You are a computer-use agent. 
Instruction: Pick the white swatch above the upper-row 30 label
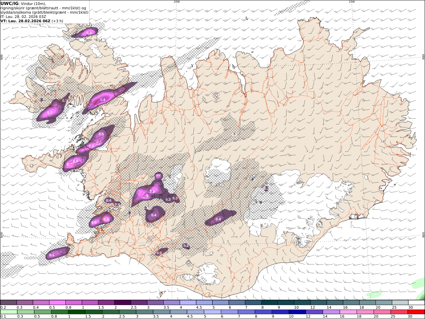416,302
